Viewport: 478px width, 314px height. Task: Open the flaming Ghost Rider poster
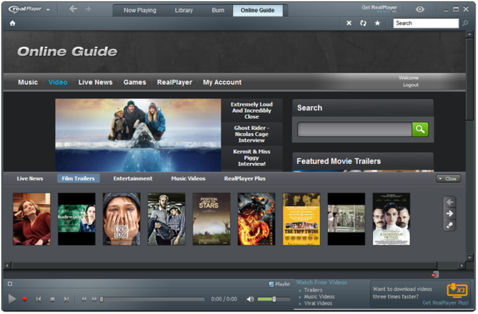[256, 219]
